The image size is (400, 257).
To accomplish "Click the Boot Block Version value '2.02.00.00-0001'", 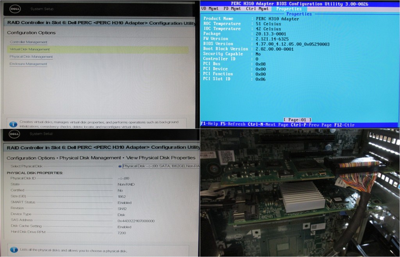I will pyautogui.click(x=275, y=49).
